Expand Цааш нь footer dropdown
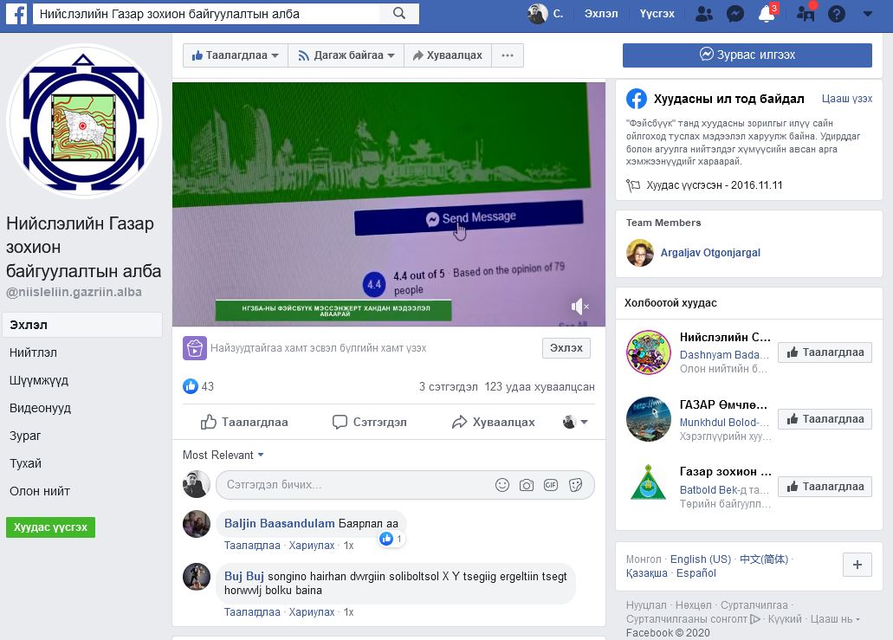Screen dimensions: 893x640 [x=835, y=619]
